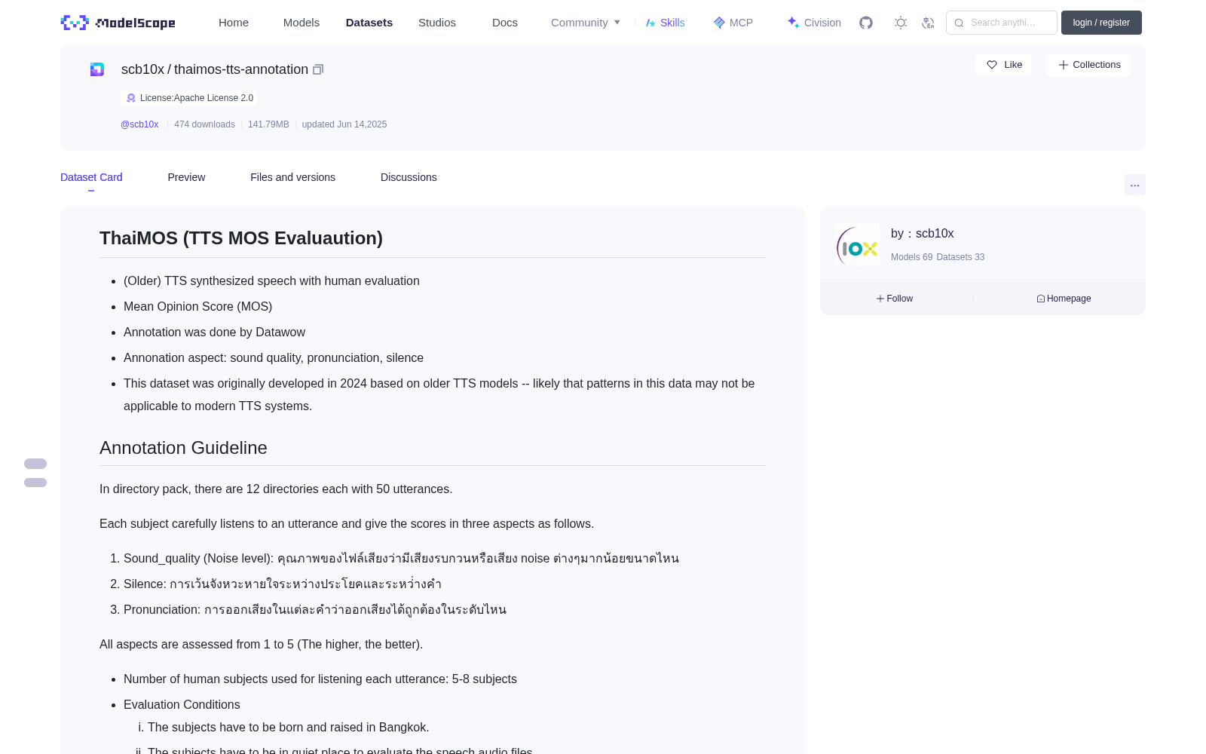Switch language with translate icon
The image size is (1206, 754).
(928, 23)
